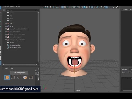Image resolution: width=132 pixels, height=99 pixels.
Task: Click the Multi-Component button
Action: [x=19, y=73]
